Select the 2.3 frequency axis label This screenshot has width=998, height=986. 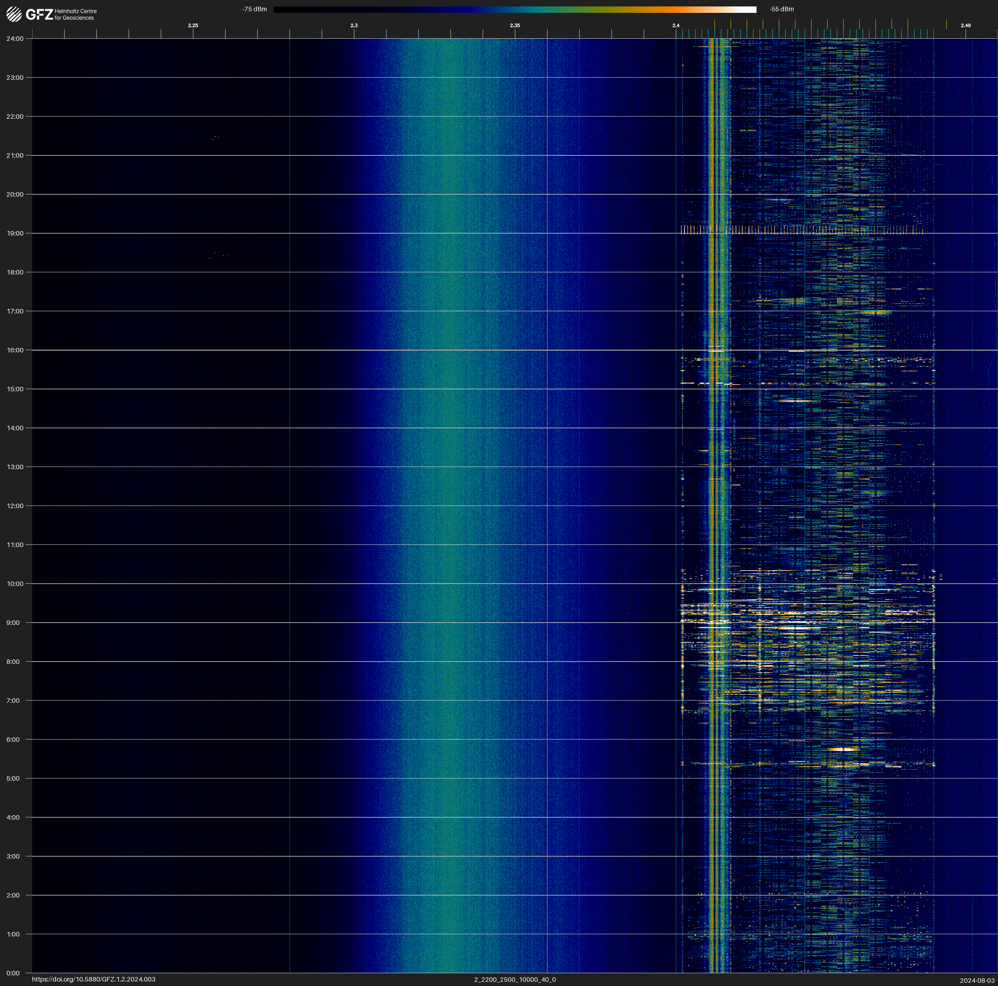point(354,25)
